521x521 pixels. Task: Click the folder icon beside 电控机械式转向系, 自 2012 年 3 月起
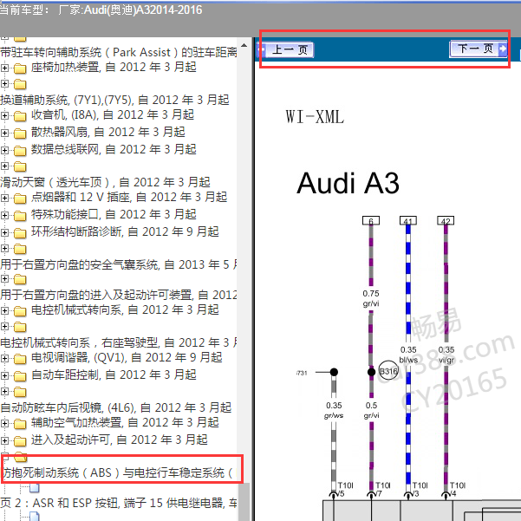pyautogui.click(x=20, y=311)
